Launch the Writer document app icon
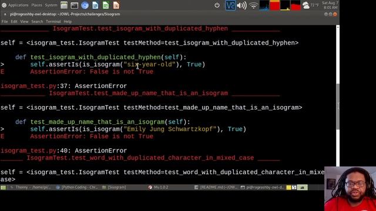 (x=95, y=5)
